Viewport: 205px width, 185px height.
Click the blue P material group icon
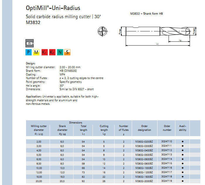pyautogui.click(x=28, y=52)
